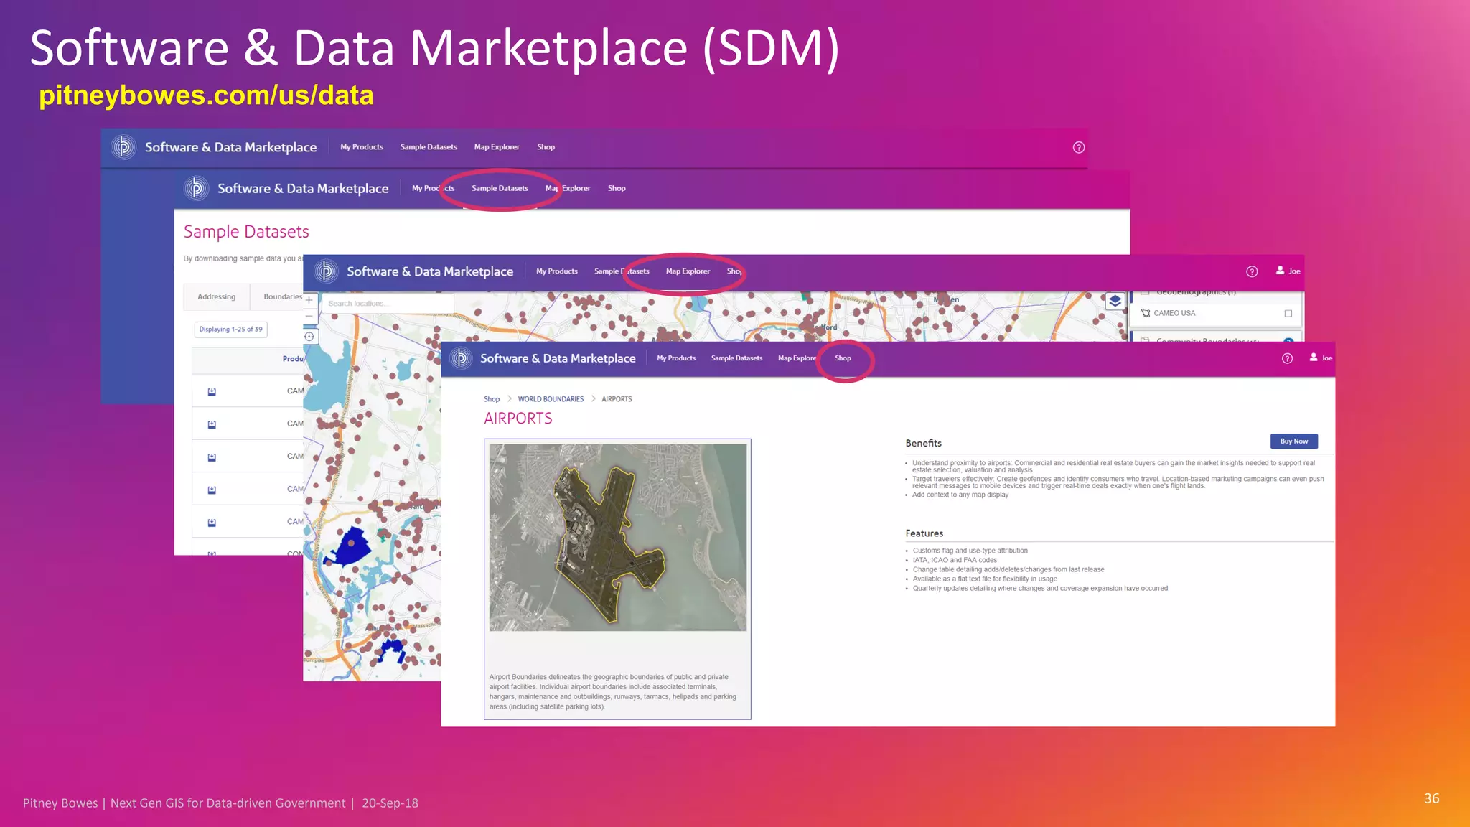The image size is (1470, 827).
Task: Open Shop from the Sample Datasets window header
Action: click(617, 188)
